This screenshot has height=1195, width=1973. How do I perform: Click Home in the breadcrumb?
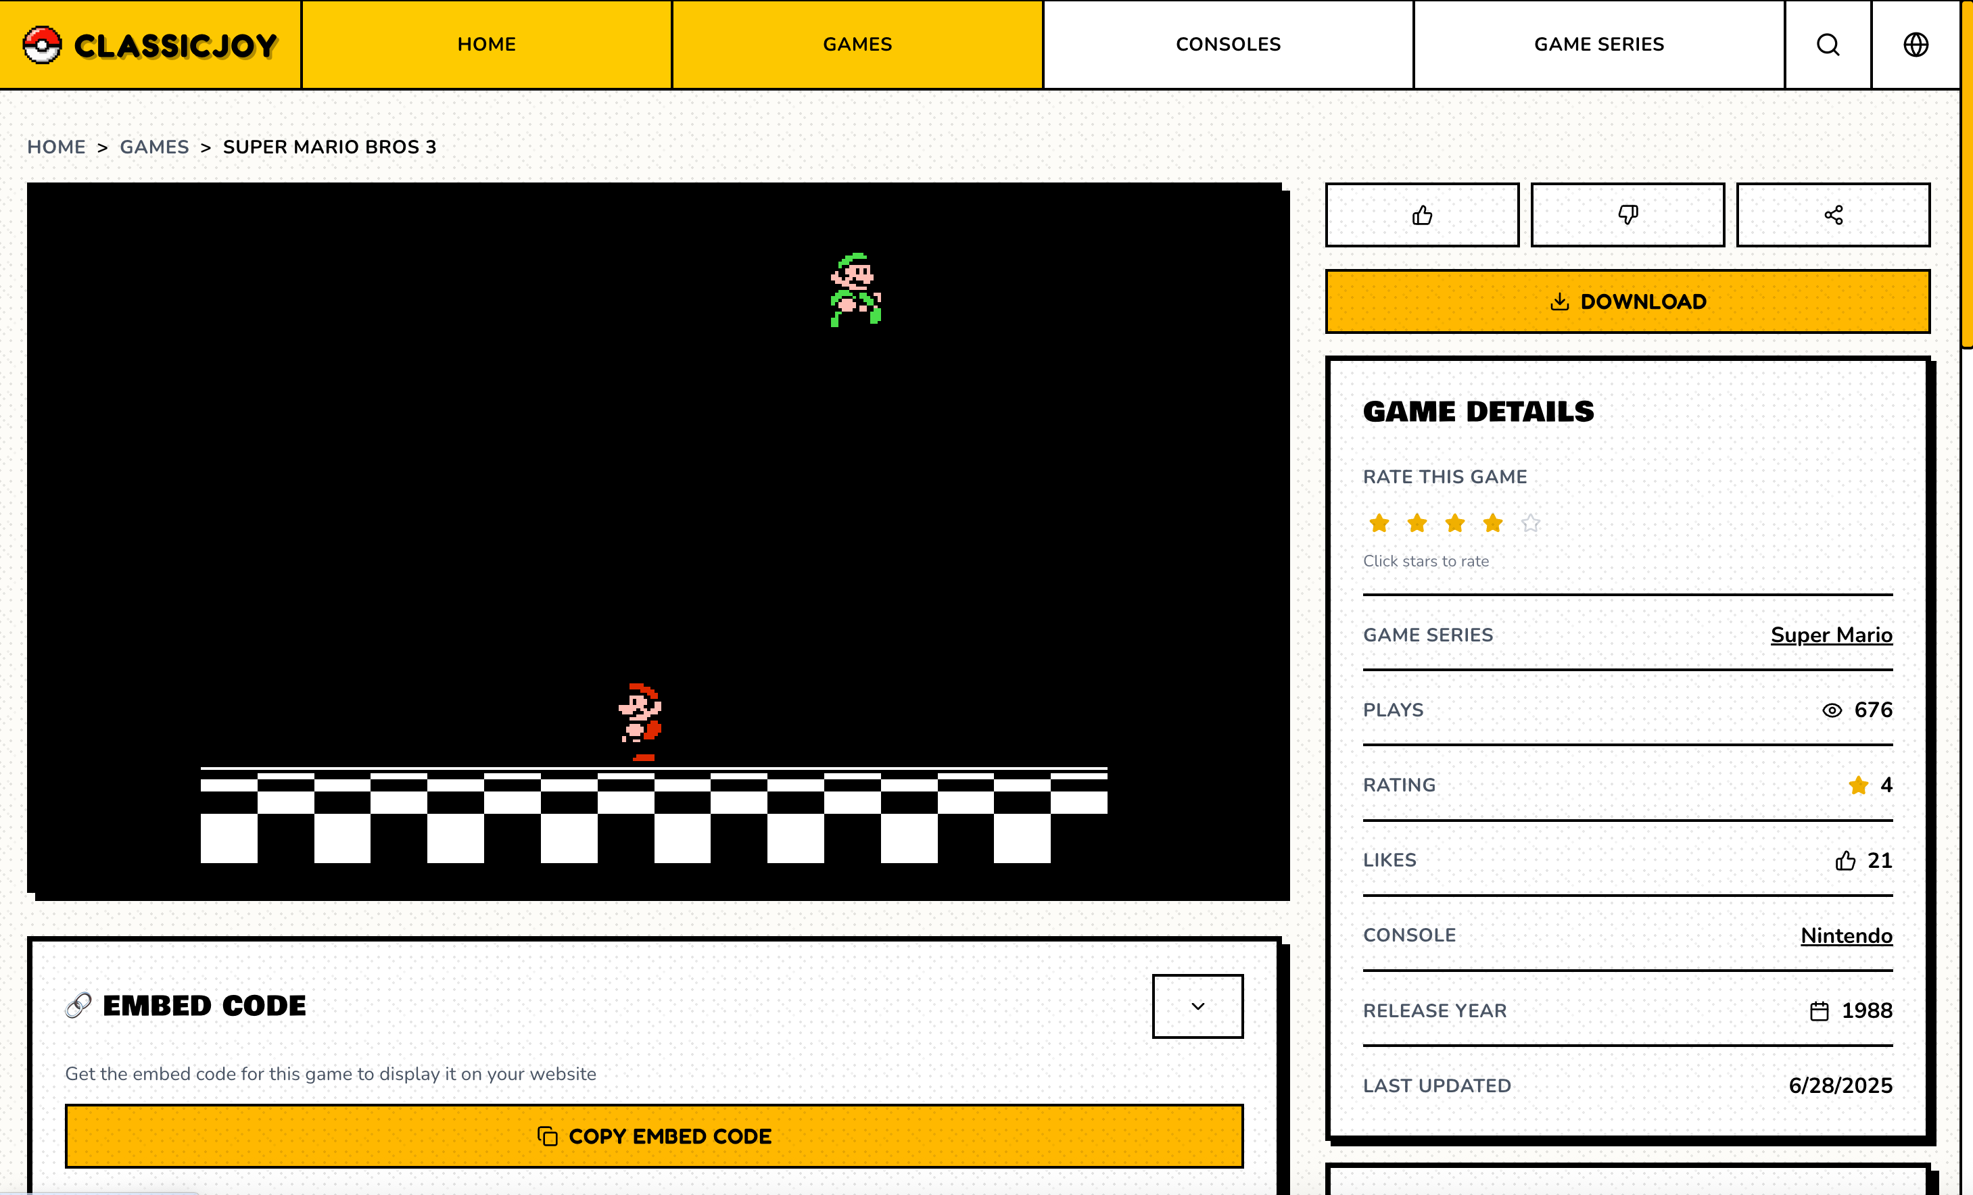[56, 147]
